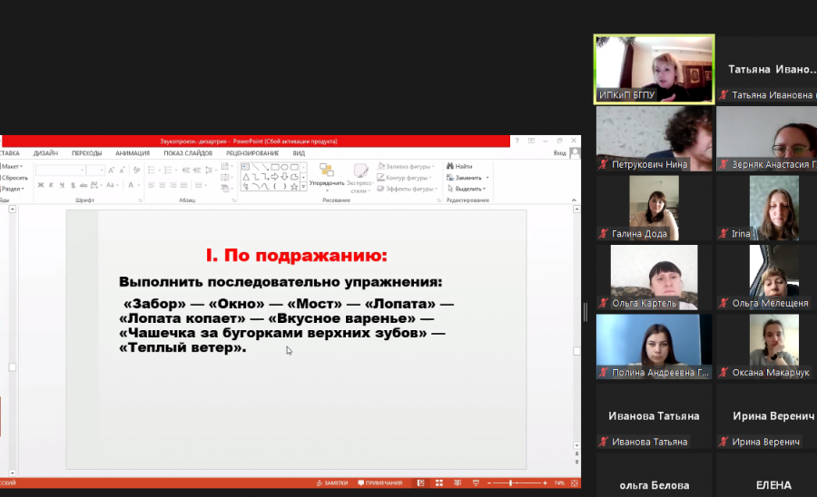Click the Сбросить reset button
The image size is (817, 497).
click(14, 178)
